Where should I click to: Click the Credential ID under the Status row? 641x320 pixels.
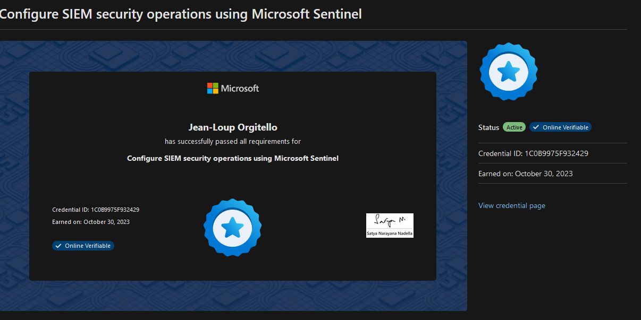coord(533,153)
